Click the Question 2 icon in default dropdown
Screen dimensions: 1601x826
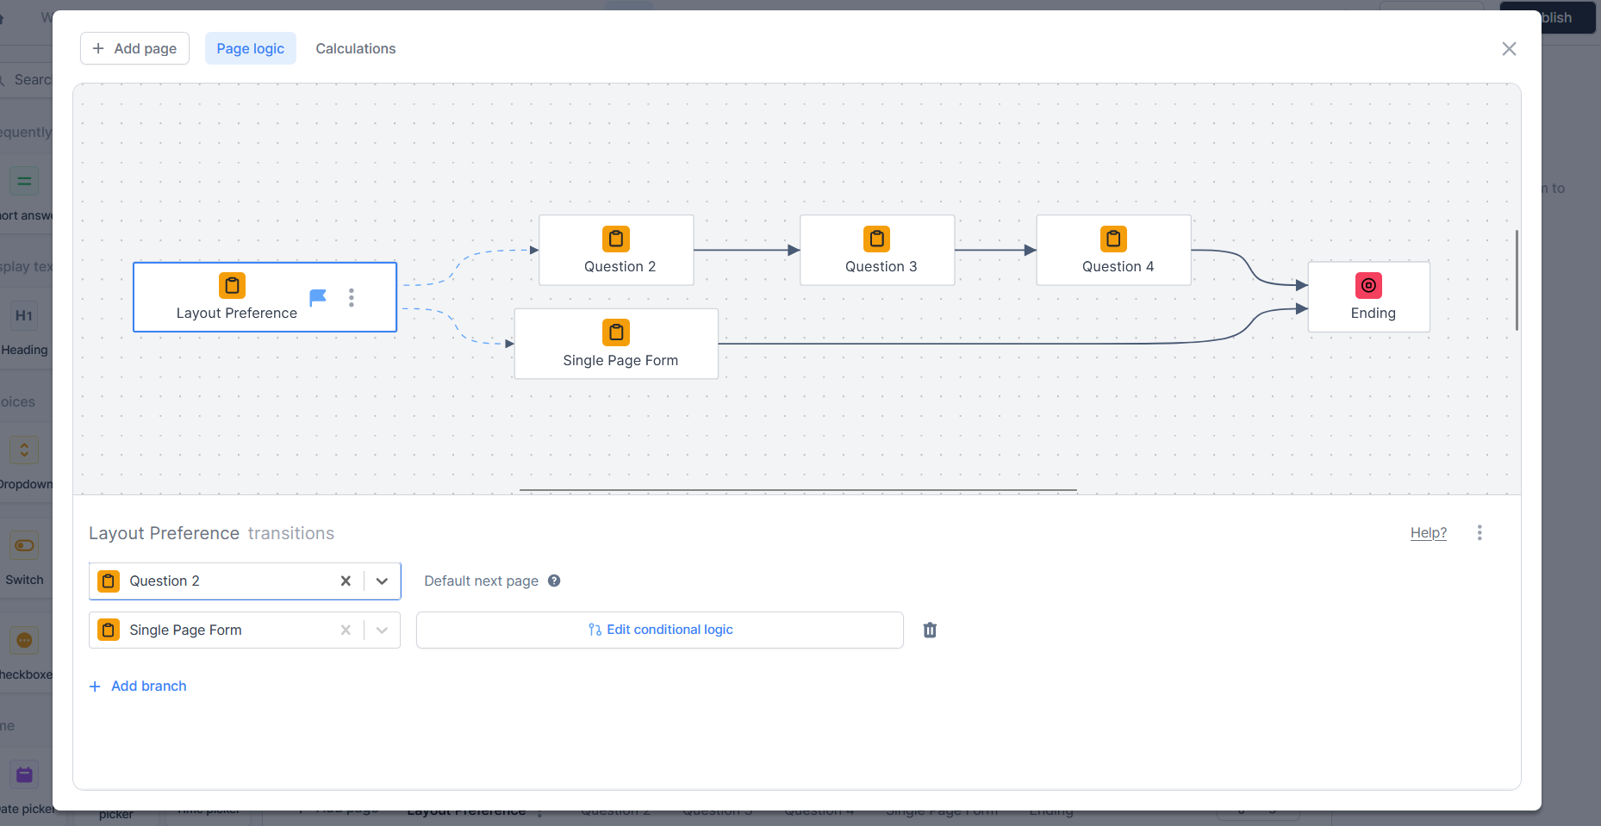[109, 581]
